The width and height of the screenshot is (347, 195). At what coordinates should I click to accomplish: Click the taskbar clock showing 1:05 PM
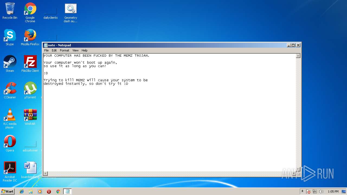click(333, 191)
